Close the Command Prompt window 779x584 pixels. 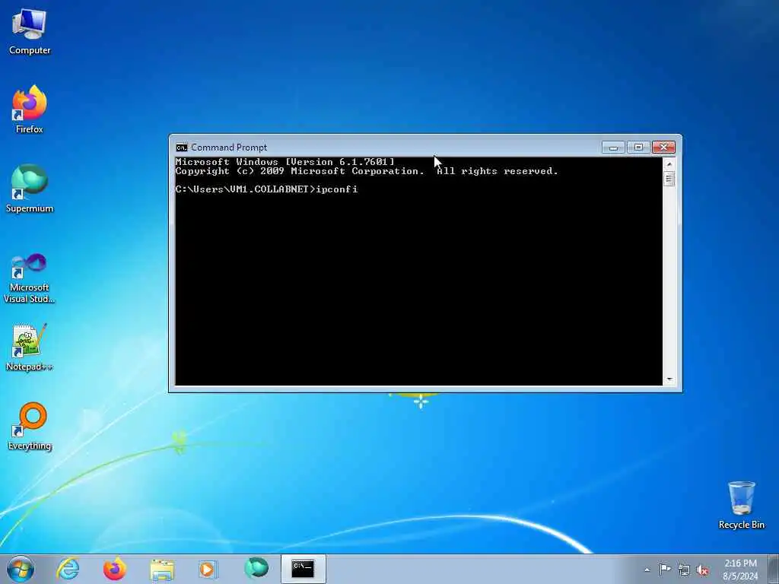click(x=663, y=147)
